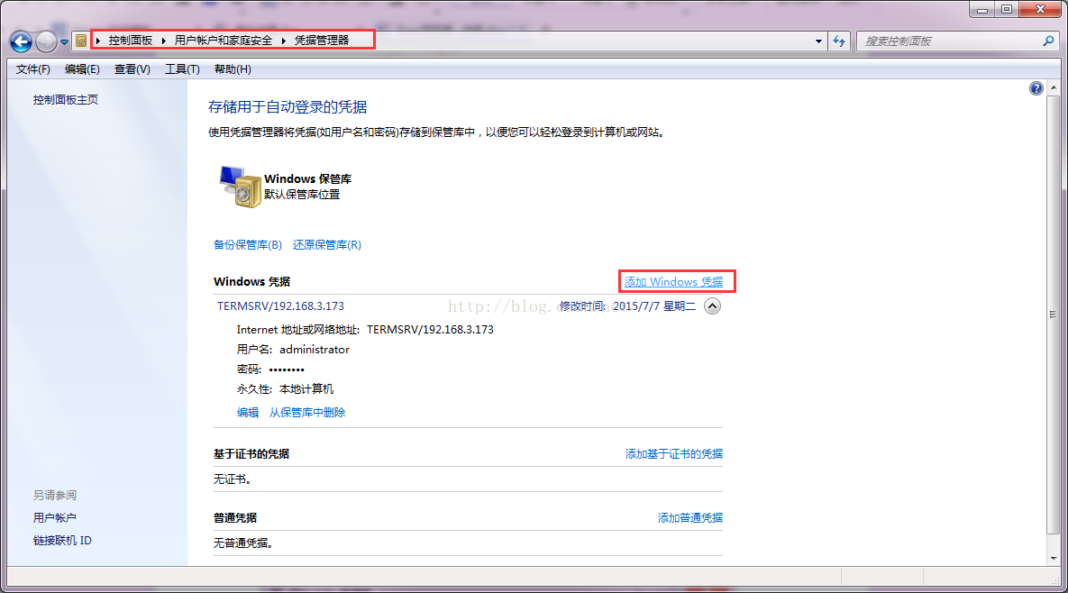
Task: Open the 编辑(E) menu
Action: [x=82, y=69]
